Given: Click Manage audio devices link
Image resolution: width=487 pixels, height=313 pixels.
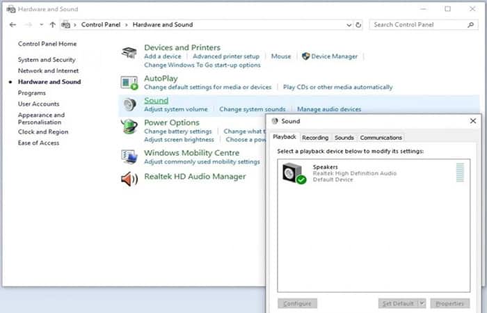Looking at the screenshot, I should point(329,109).
